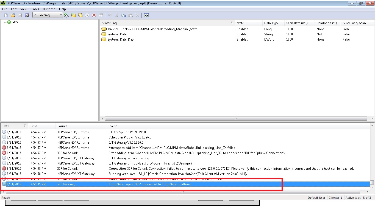Click the Undo toolbar icon
The height and width of the screenshot is (207, 378).
point(109,15)
